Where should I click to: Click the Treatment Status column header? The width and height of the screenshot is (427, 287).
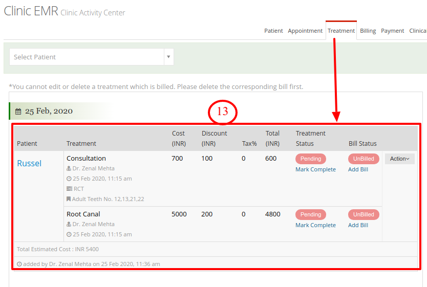pyautogui.click(x=310, y=139)
